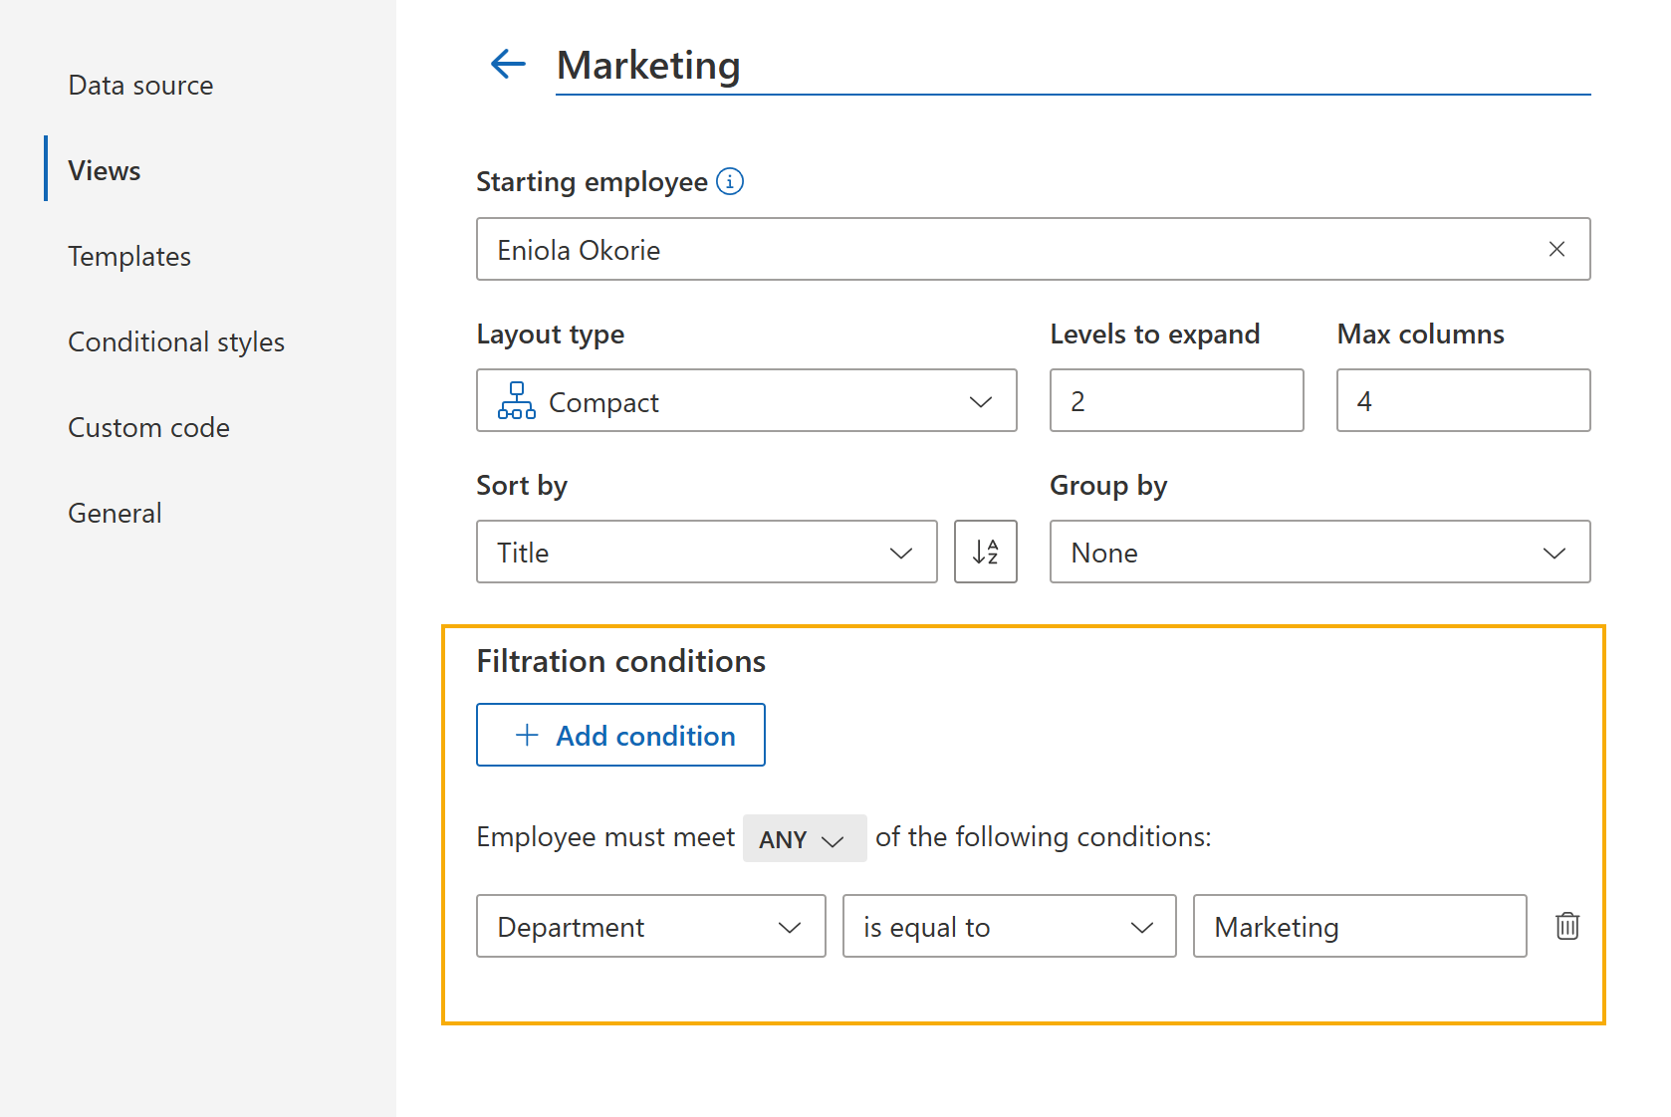Open the Department field dropdown
1671x1117 pixels.
(x=651, y=926)
